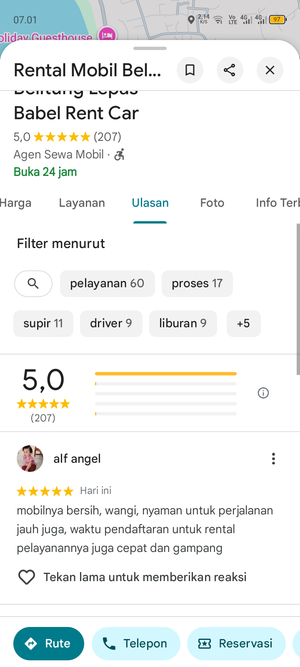This screenshot has height=667, width=300.
Task: Open review search magnifier icon
Action: tap(33, 284)
